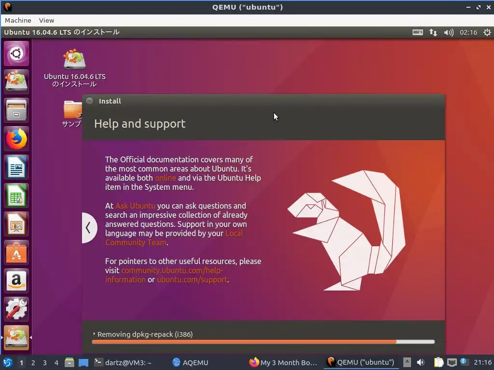Open Ubuntu Software center launcher icon
Screen dimensions: 494x370
tap(16, 252)
